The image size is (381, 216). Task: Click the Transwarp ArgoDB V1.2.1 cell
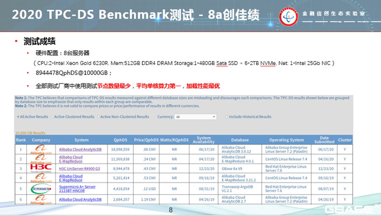point(237,189)
